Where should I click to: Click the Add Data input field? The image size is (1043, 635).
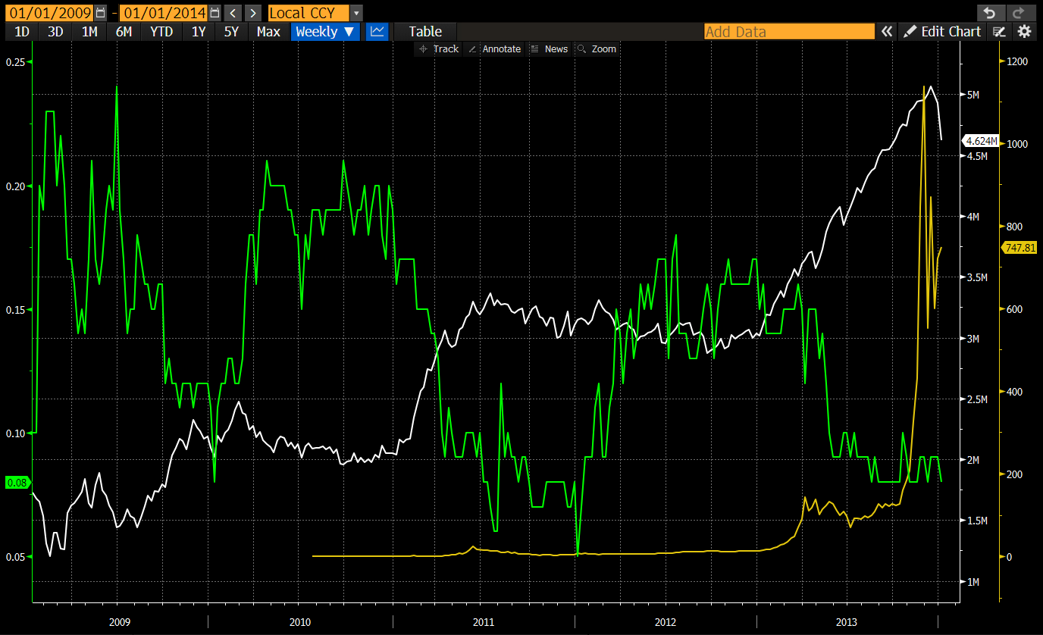(x=788, y=31)
